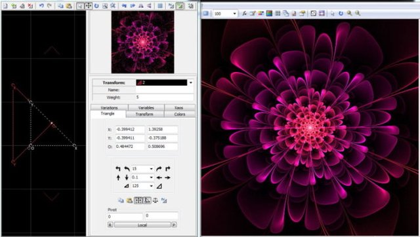The height and width of the screenshot is (237, 420).
Task: Select the Scale mode tool
Action: pyautogui.click(x=105, y=6)
